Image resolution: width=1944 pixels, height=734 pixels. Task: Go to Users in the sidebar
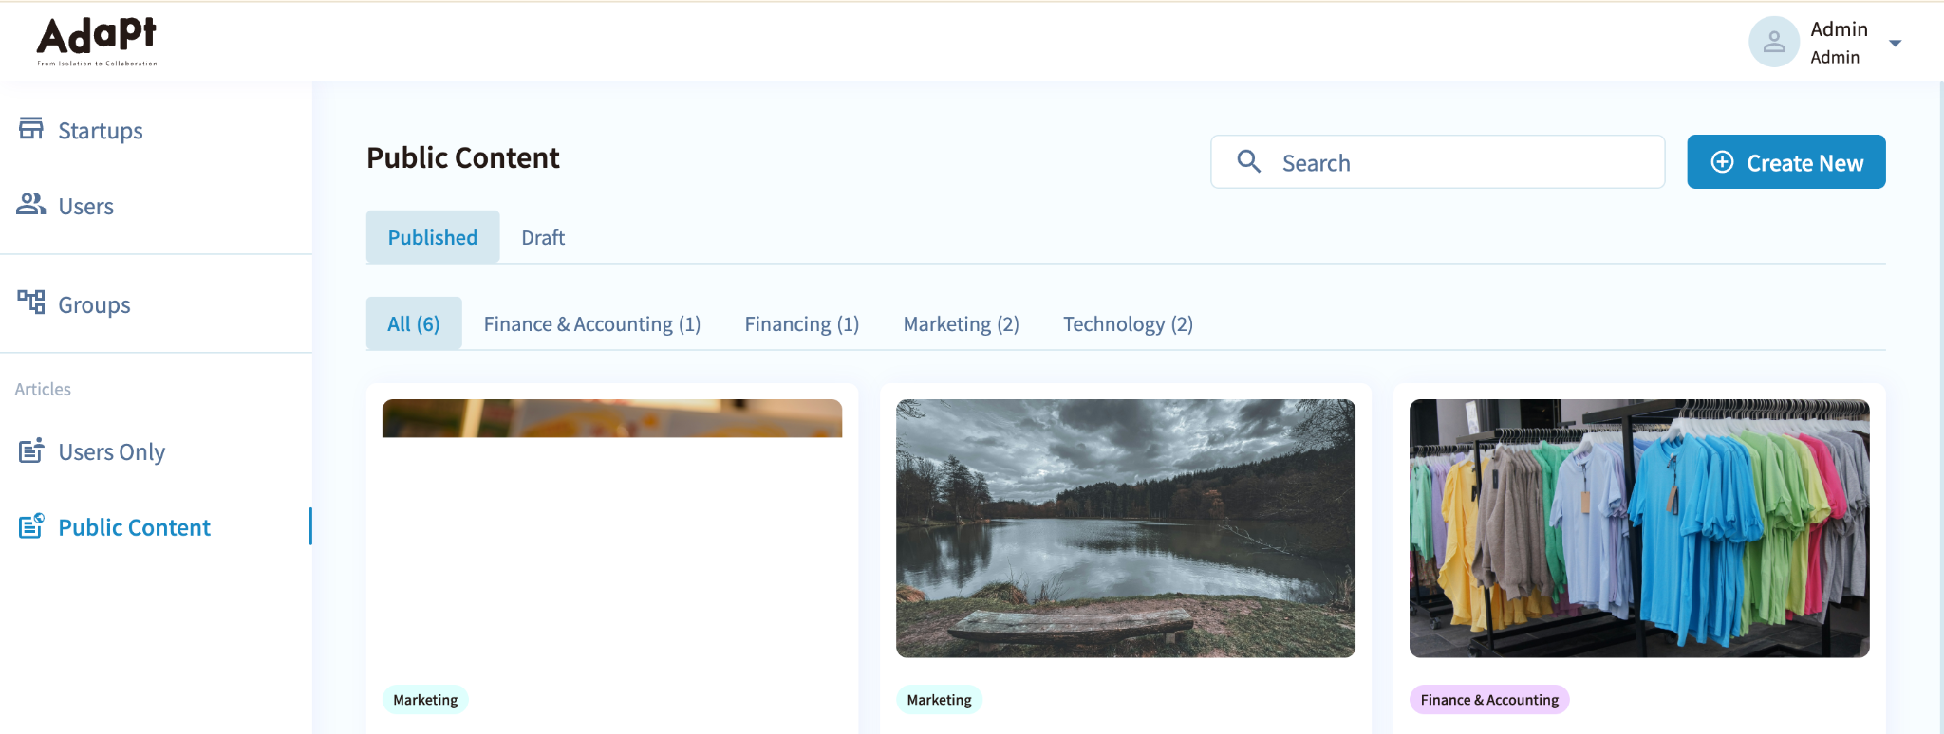(156, 206)
